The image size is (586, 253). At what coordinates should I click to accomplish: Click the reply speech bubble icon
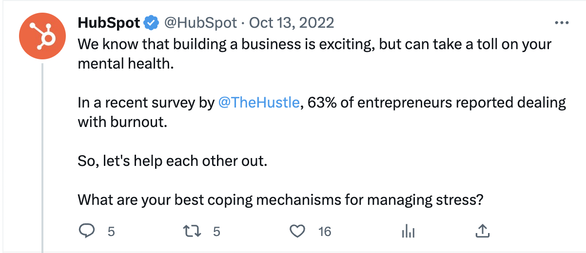coord(86,231)
